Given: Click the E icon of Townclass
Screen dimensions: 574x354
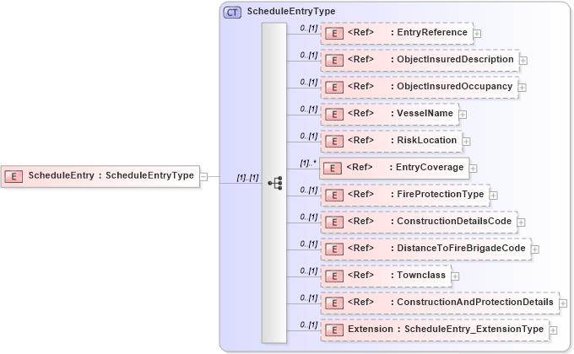Looking at the screenshot, I should point(334,276).
